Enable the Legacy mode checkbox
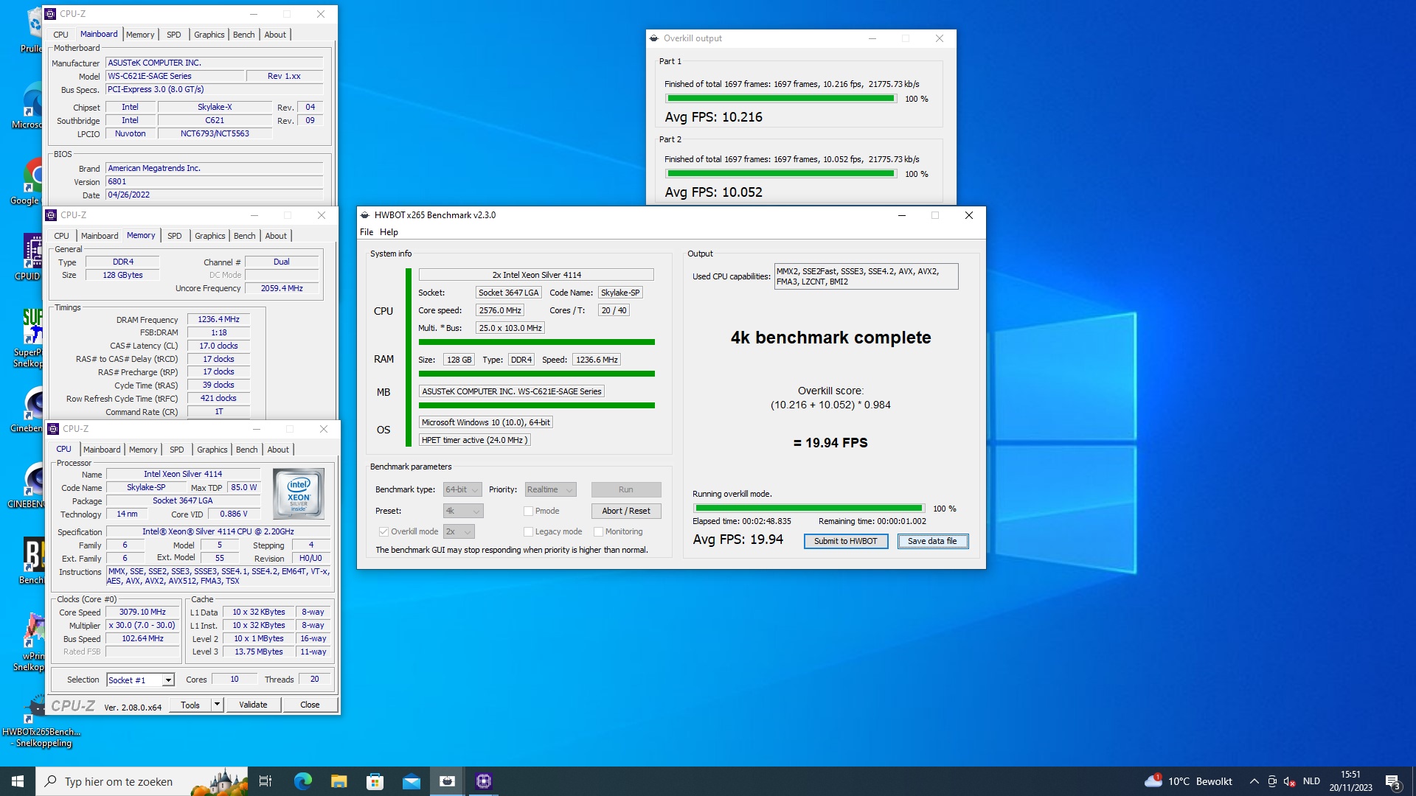 [528, 531]
